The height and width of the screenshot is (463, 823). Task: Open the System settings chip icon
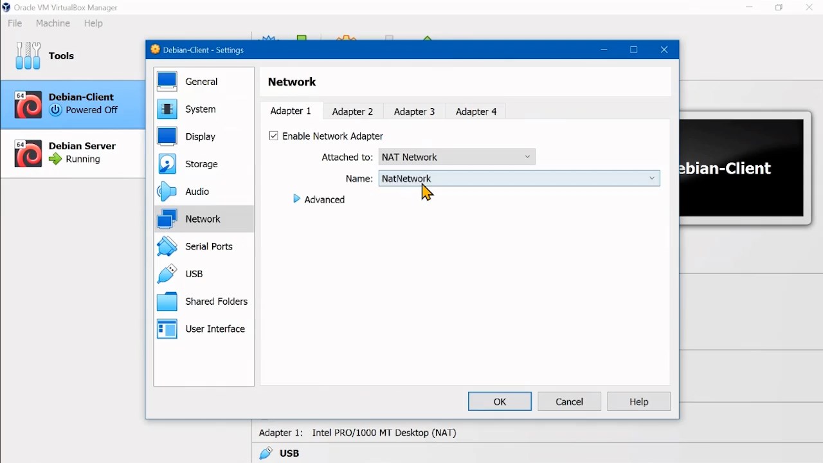tap(167, 109)
